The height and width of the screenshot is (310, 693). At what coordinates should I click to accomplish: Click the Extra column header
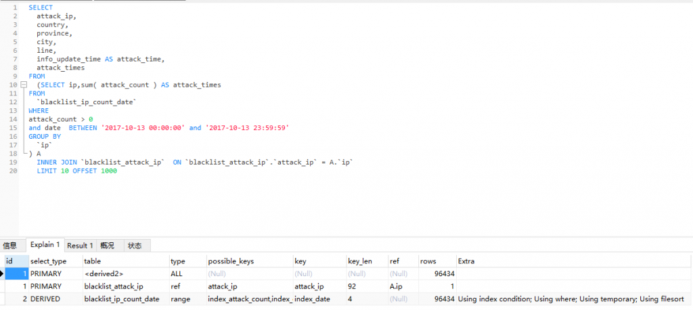click(x=573, y=261)
